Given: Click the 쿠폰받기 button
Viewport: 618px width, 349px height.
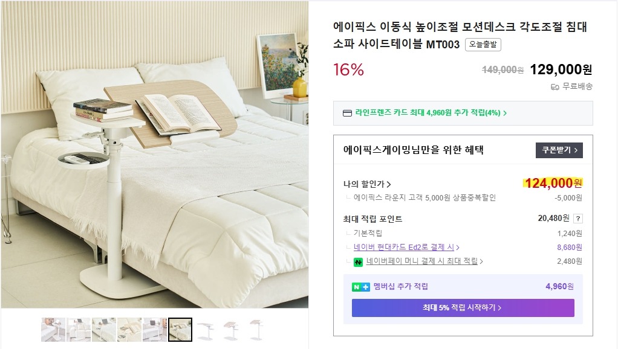Looking at the screenshot, I should click(x=559, y=150).
